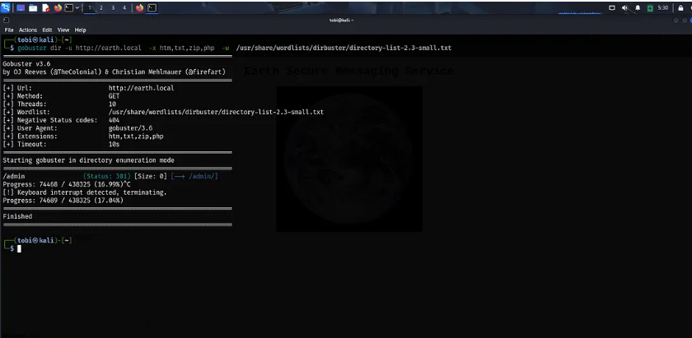Click the /admin result path

coord(14,176)
